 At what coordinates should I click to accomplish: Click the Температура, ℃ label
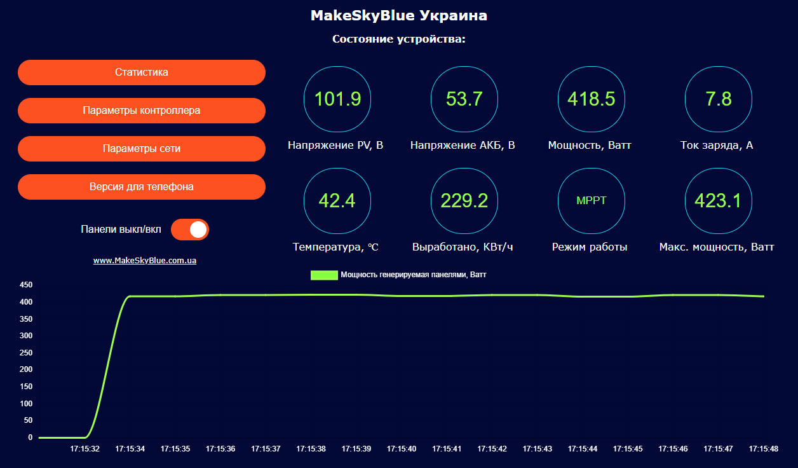tap(335, 247)
